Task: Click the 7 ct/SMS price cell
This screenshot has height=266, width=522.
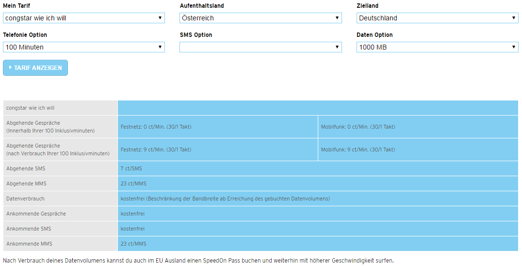Action: [131, 168]
